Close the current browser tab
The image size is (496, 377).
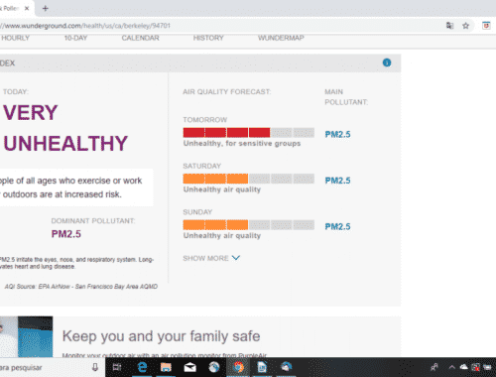(x=27, y=8)
